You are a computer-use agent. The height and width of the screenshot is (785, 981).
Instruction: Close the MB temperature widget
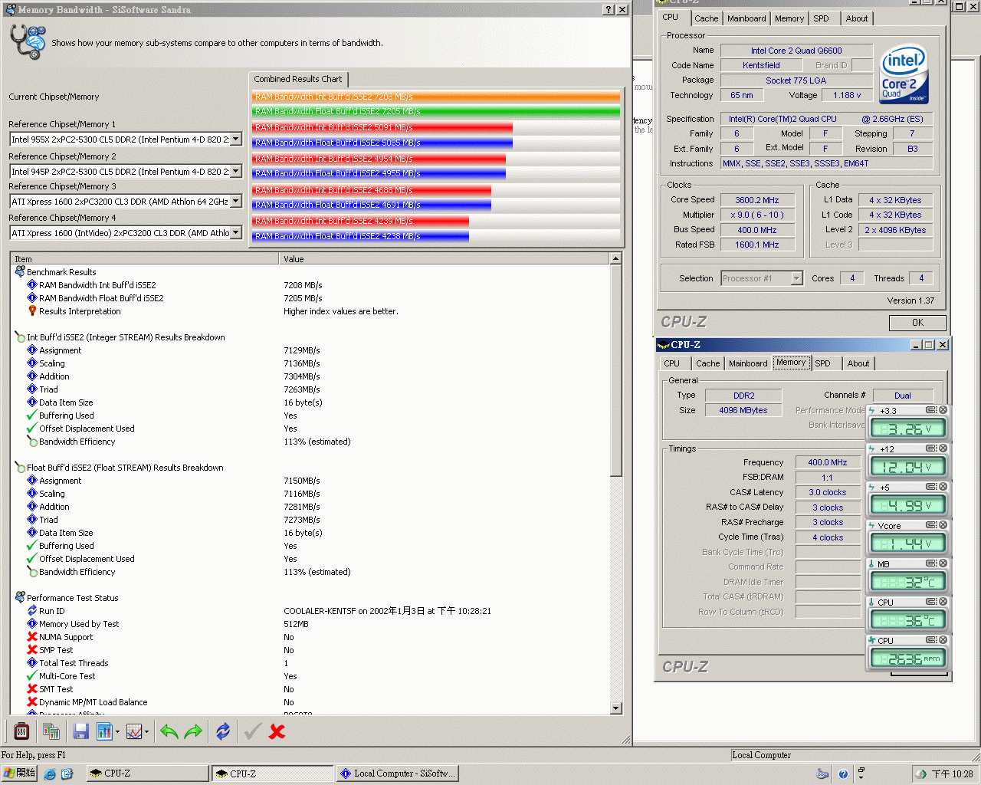pos(943,563)
